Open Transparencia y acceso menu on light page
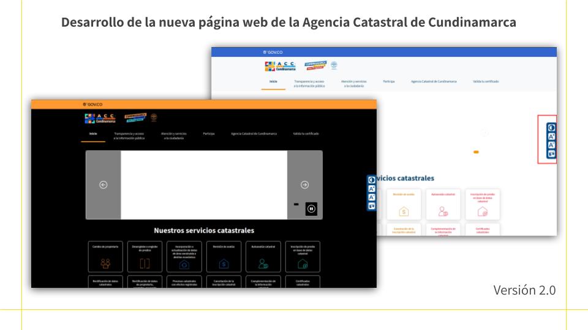 click(x=309, y=84)
